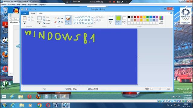Open the Машина menu in VirtualBox

click(11, 4)
